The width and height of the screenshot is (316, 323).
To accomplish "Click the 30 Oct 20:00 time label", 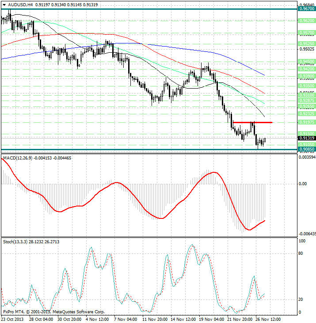I will pos(69,319).
